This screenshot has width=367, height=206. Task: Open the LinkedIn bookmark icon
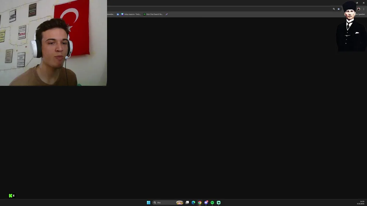pos(118,14)
